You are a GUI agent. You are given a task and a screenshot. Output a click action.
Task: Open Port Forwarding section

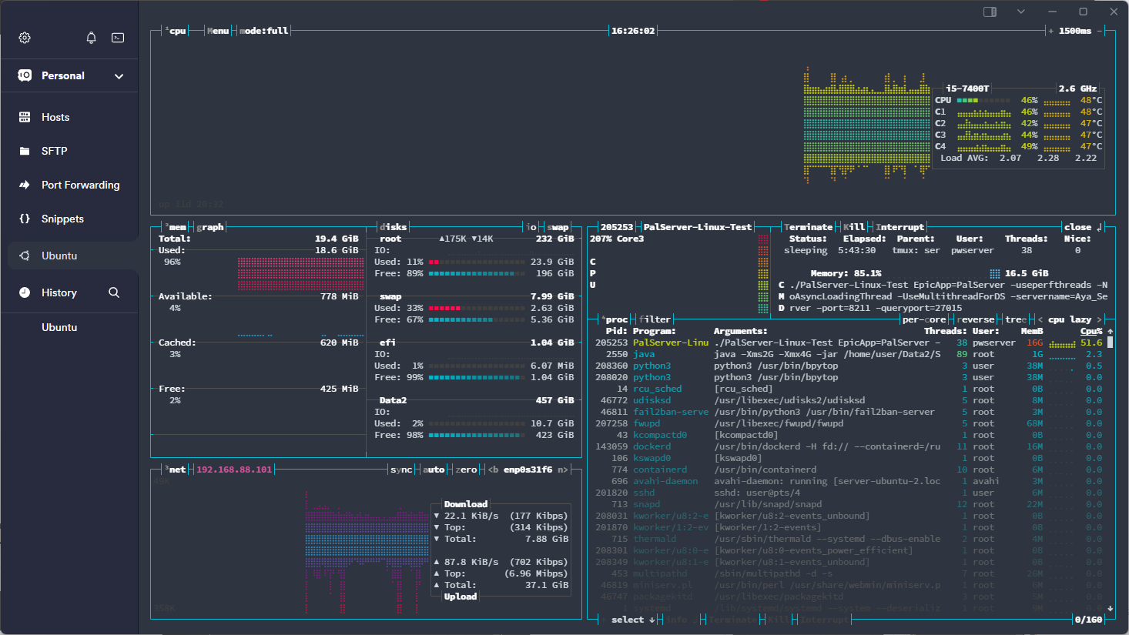pyautogui.click(x=69, y=185)
